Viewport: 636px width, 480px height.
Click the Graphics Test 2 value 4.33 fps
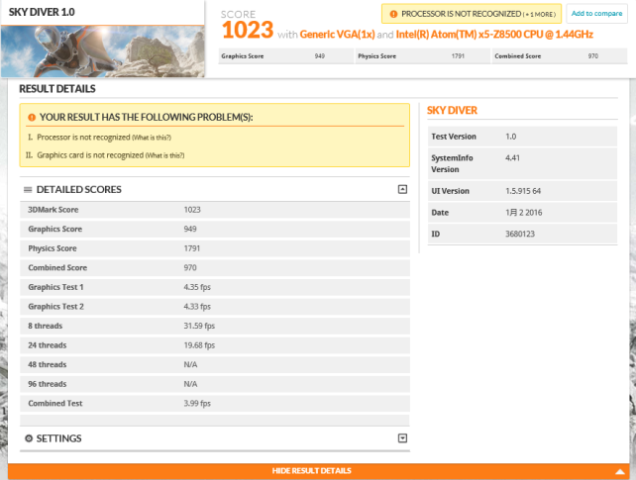click(197, 307)
